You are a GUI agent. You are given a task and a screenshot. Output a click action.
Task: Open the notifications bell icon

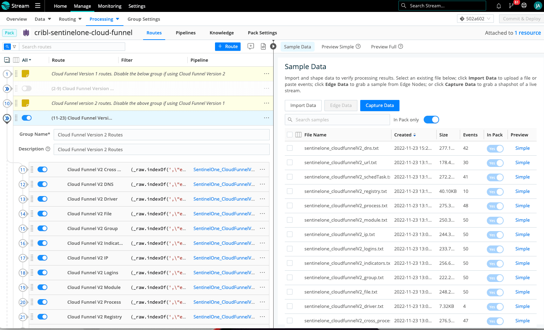click(x=498, y=6)
